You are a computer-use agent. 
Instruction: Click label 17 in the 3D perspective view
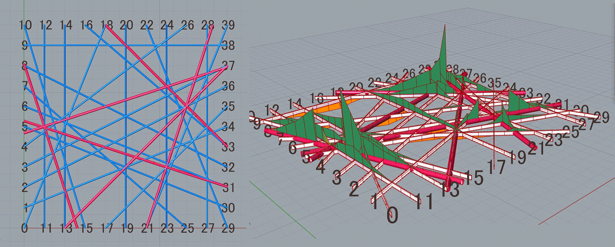[x=496, y=167]
